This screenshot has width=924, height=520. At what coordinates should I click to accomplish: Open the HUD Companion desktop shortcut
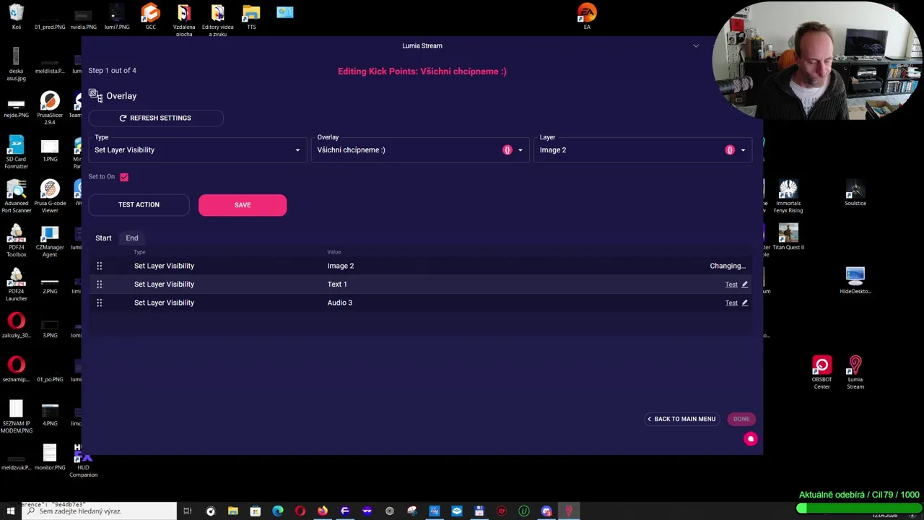pos(83,461)
